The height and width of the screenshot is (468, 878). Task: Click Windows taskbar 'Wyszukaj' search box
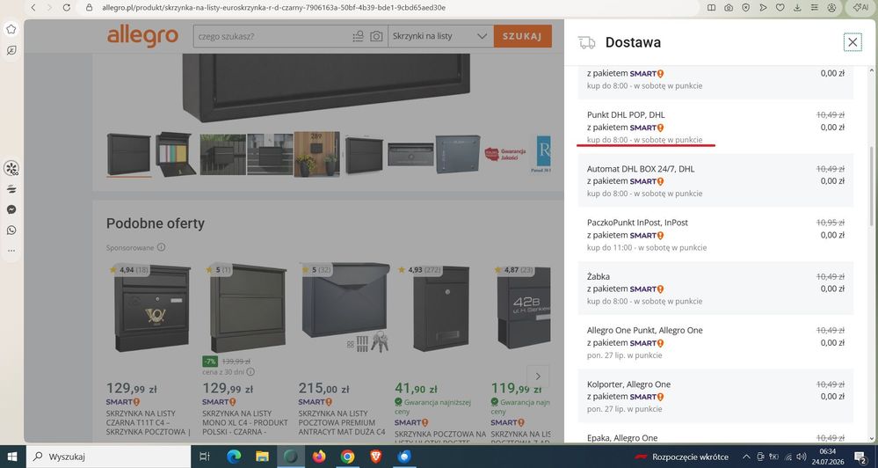(108, 457)
